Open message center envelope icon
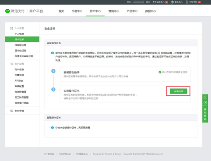The width and height of the screenshot is (211, 161). [155, 2]
